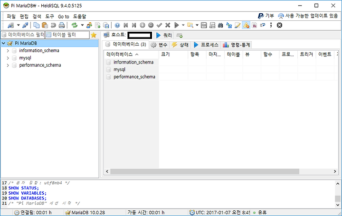Switch to the 상태 status tab
This screenshot has height=216, width=342.
pos(180,45)
